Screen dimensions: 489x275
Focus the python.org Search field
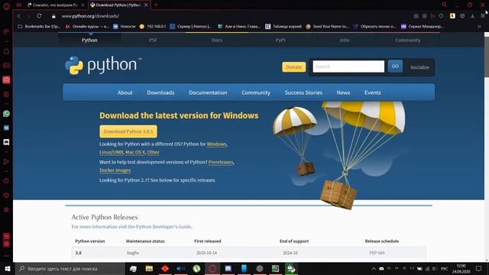click(348, 66)
